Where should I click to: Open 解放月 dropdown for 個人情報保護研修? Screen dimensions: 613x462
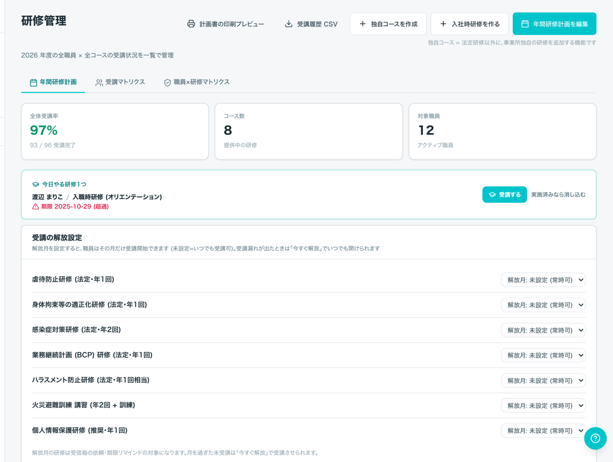click(543, 431)
